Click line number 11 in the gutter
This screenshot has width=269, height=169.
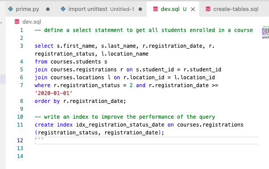coord(20,125)
